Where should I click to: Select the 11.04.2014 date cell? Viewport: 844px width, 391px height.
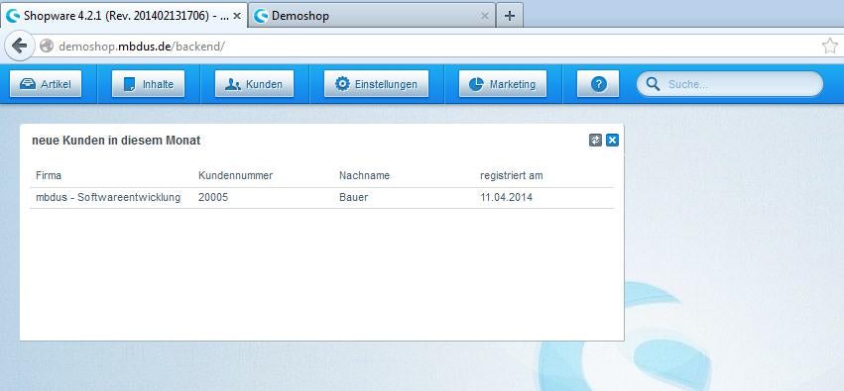point(506,197)
